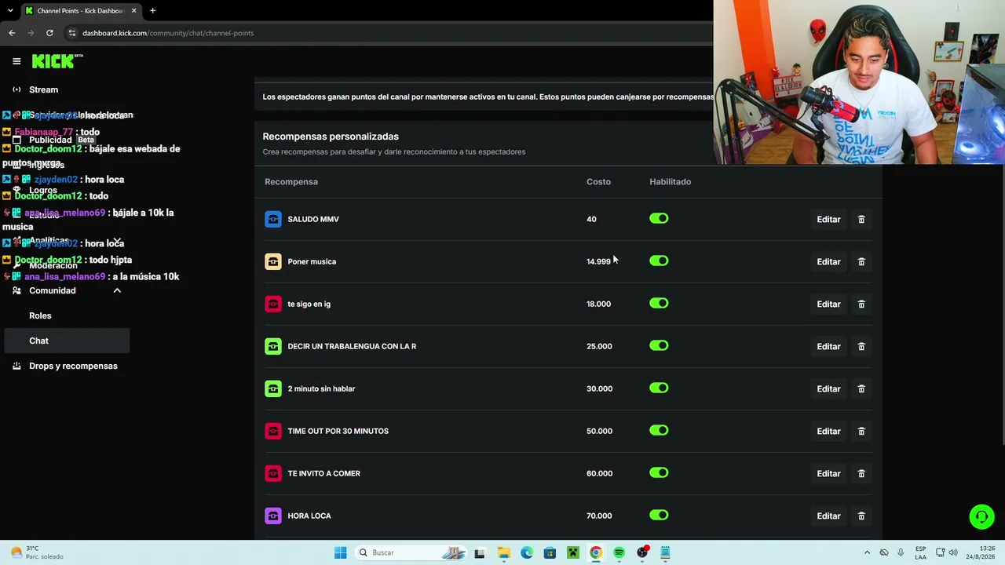1005x565 pixels.
Task: Open volume control in system tray
Action: [953, 552]
